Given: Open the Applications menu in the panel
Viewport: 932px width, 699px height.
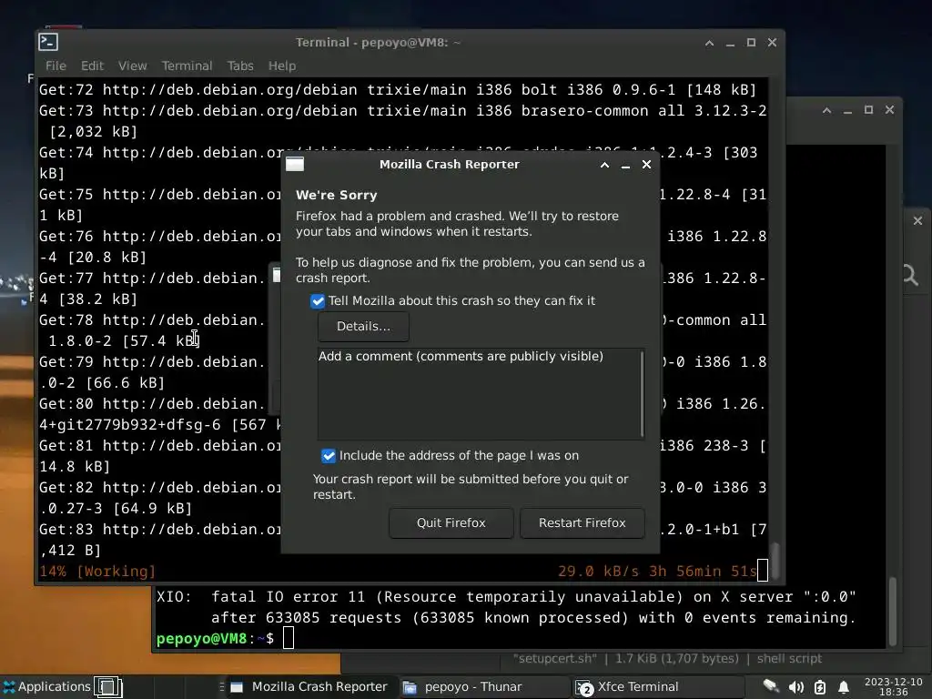Looking at the screenshot, I should pos(46,687).
